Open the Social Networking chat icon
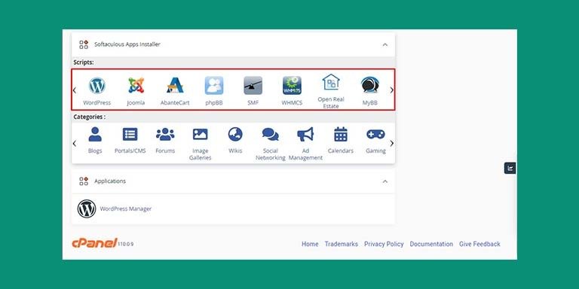Viewport: 579px width, 289px height. 271,134
